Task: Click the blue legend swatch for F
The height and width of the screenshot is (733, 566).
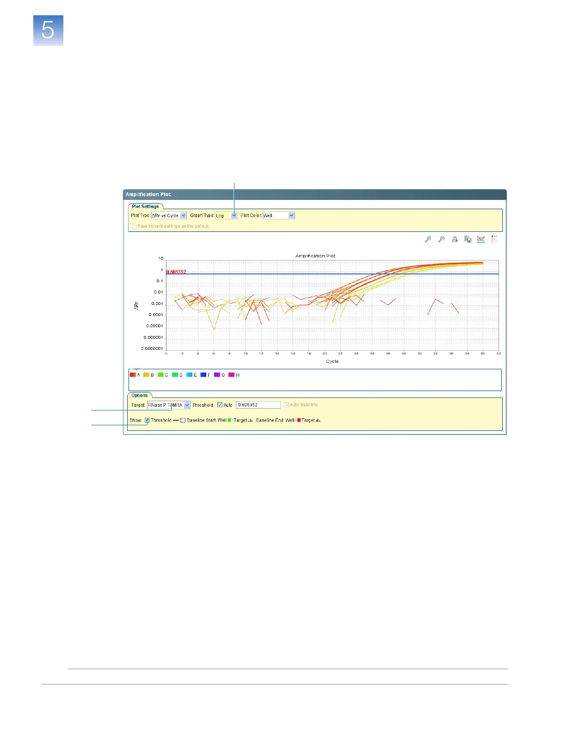Action: 203,375
